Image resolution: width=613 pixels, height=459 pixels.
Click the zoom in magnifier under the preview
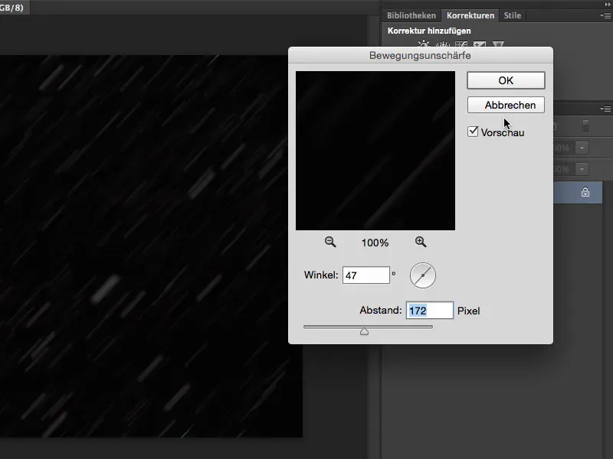coord(421,242)
